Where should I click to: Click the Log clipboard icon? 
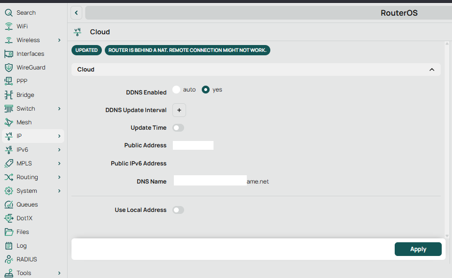point(9,246)
